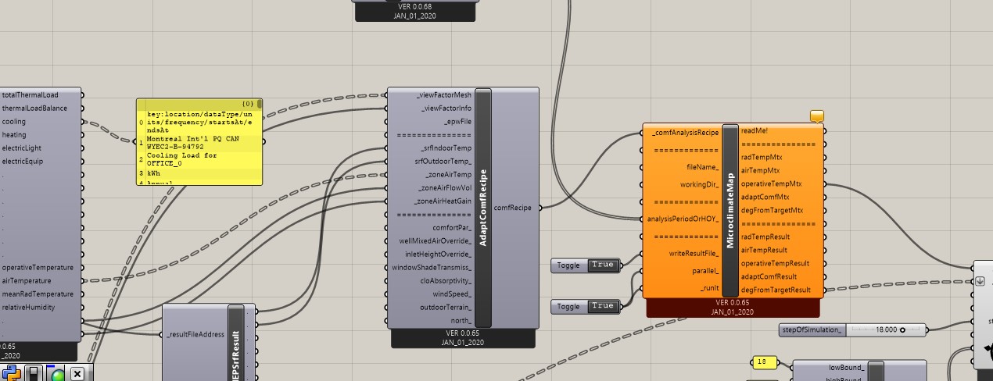Click the wellMixedAirOverride_ input
993x381 pixels.
coord(436,240)
